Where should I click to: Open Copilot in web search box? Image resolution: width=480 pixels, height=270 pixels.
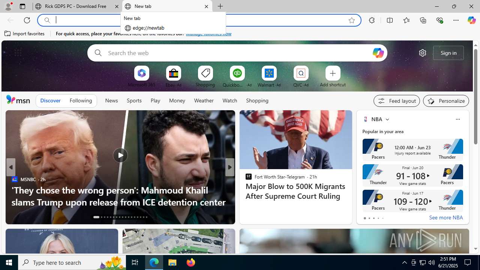pyautogui.click(x=378, y=53)
